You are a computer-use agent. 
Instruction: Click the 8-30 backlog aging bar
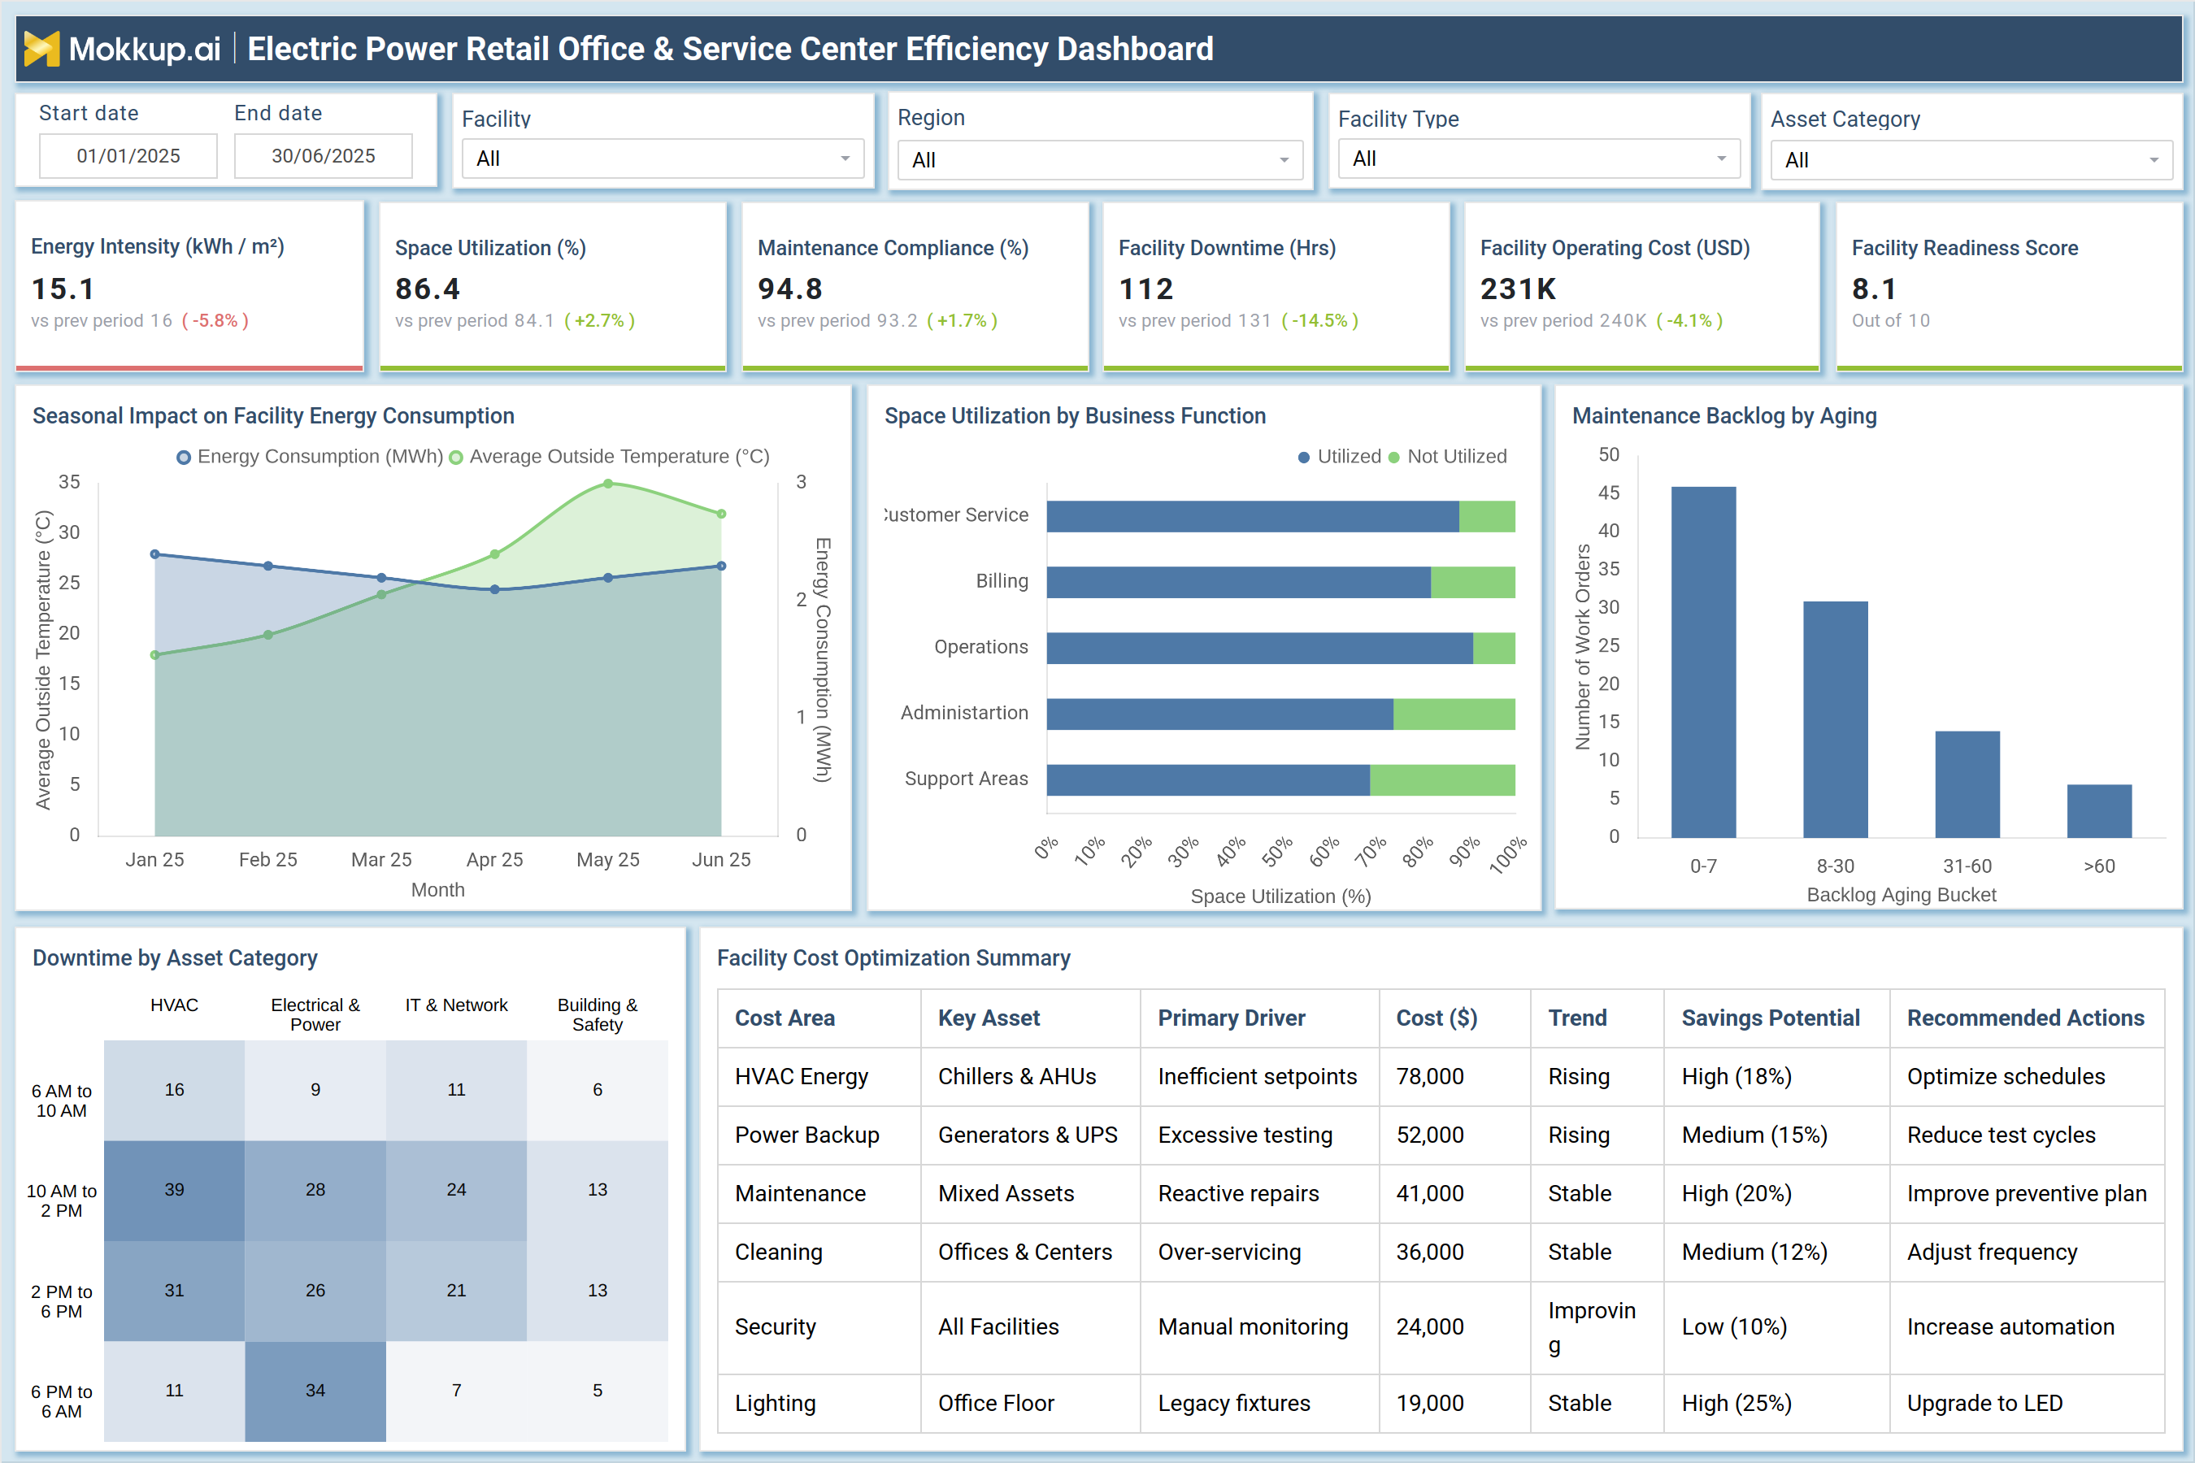point(1835,719)
